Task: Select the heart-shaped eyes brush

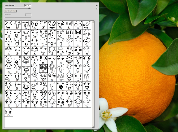Action: coord(69,42)
